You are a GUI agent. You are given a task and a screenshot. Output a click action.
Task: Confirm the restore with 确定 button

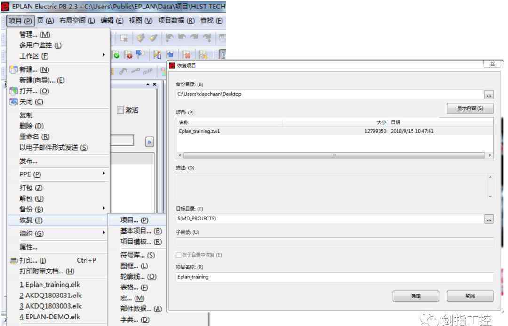(416, 296)
